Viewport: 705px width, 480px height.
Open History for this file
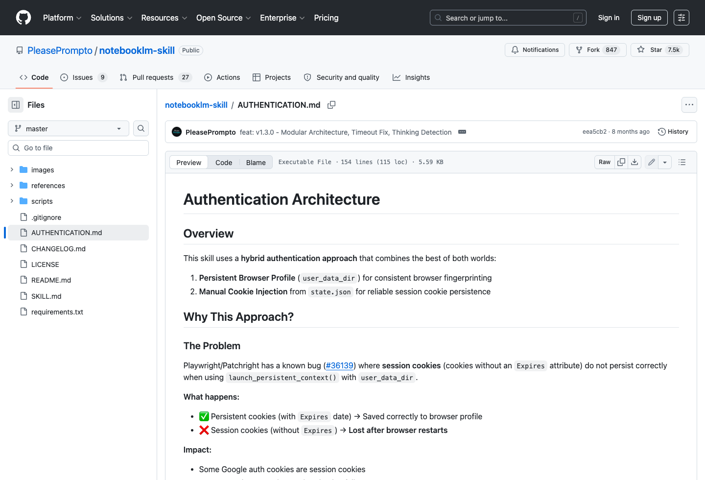pos(673,132)
